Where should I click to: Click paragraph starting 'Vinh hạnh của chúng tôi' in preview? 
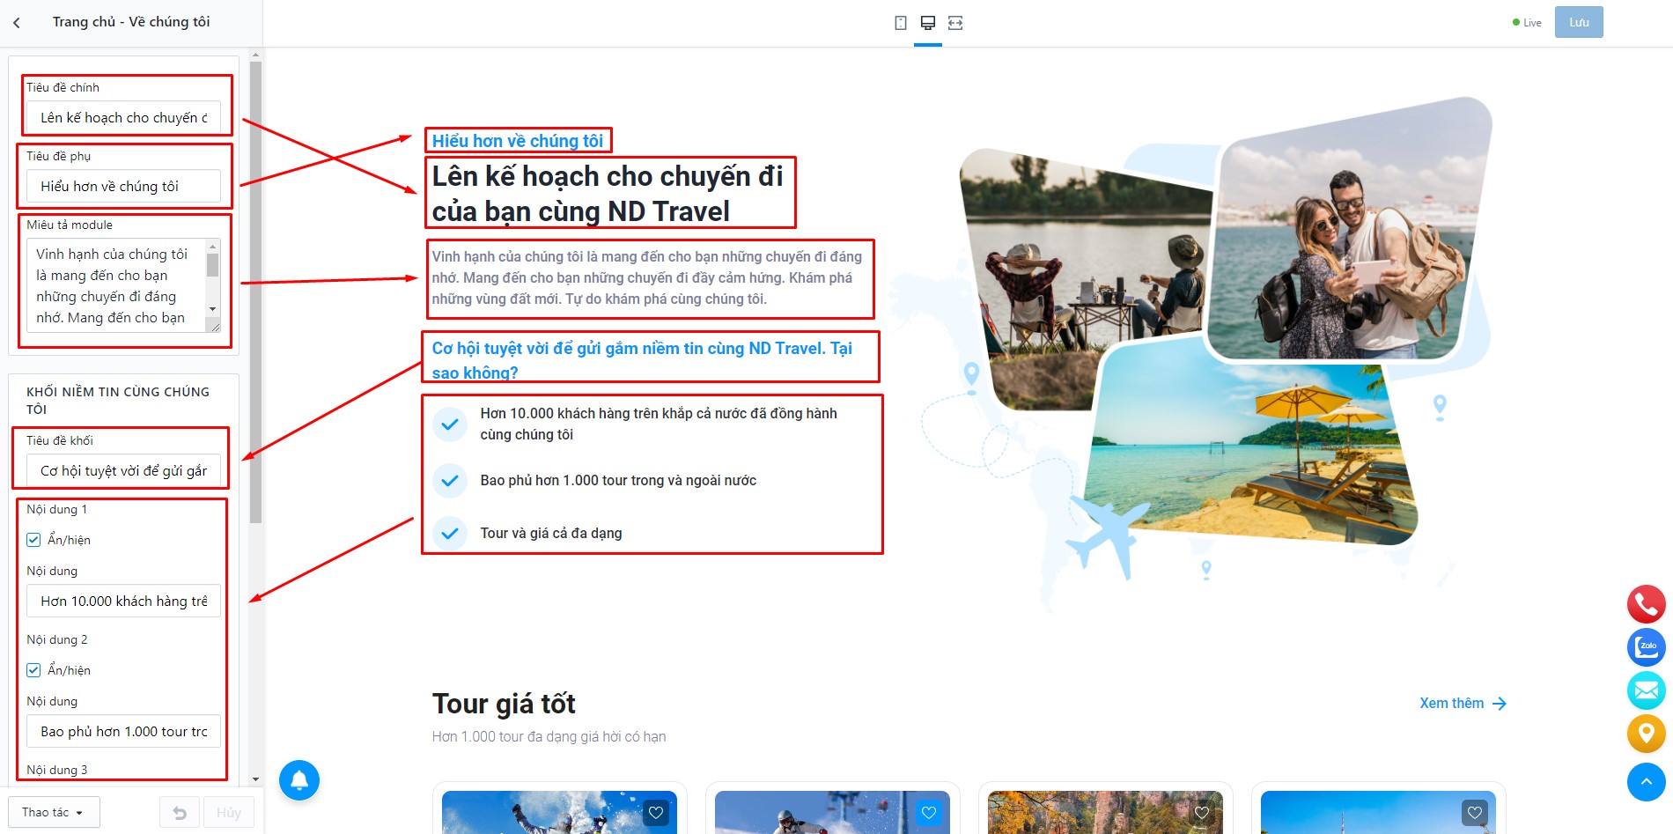(647, 278)
